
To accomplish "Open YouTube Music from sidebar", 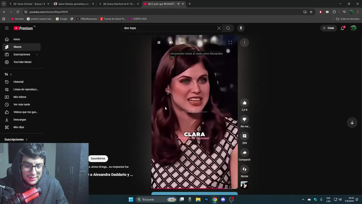I will tap(21, 62).
